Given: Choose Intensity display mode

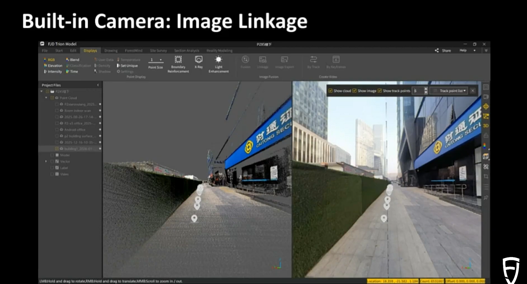Looking at the screenshot, I should pyautogui.click(x=53, y=71).
